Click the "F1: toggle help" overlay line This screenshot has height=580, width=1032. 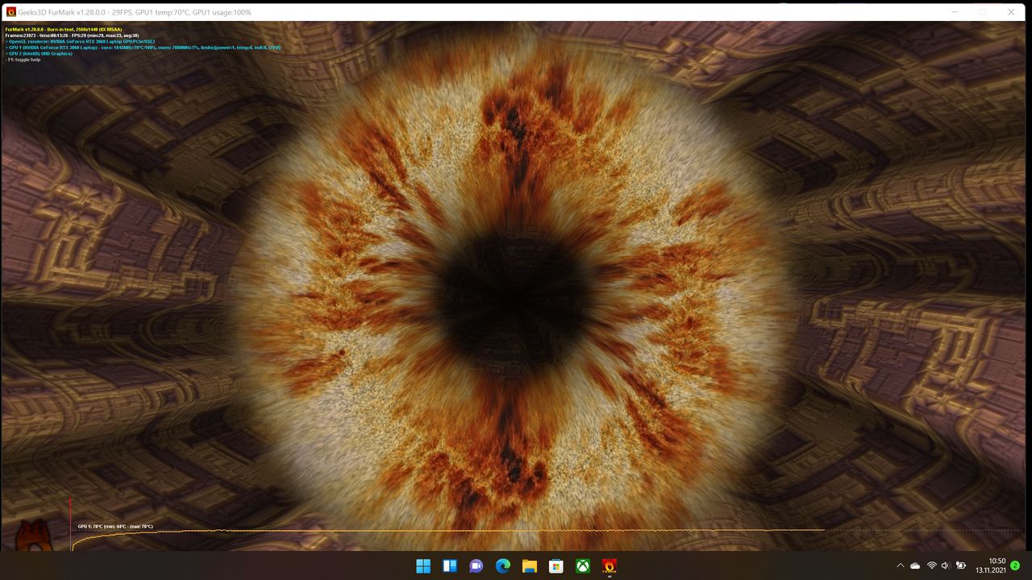23,60
